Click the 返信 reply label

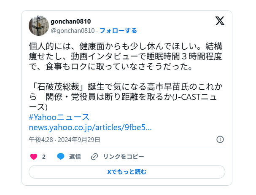[75, 157]
